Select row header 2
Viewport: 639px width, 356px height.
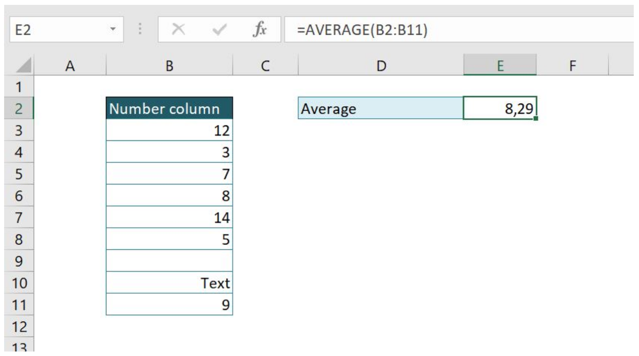[21, 108]
